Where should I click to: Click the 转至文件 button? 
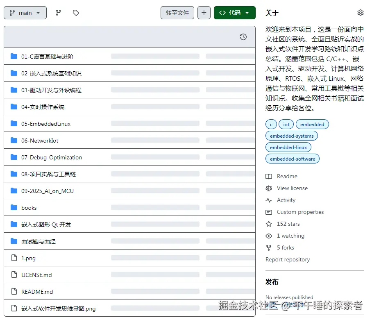177,13
